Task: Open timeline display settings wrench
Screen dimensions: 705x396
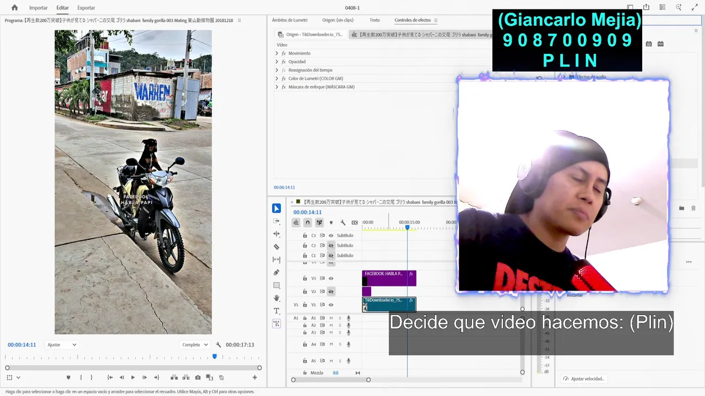Action: tap(343, 223)
